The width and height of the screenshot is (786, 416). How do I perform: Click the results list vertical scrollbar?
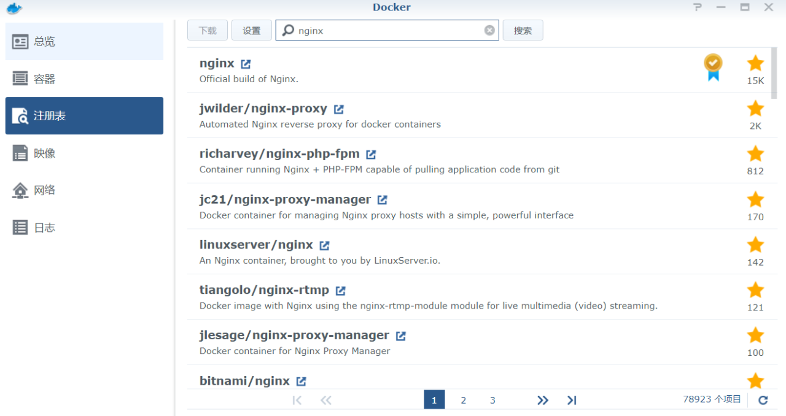[x=774, y=74]
